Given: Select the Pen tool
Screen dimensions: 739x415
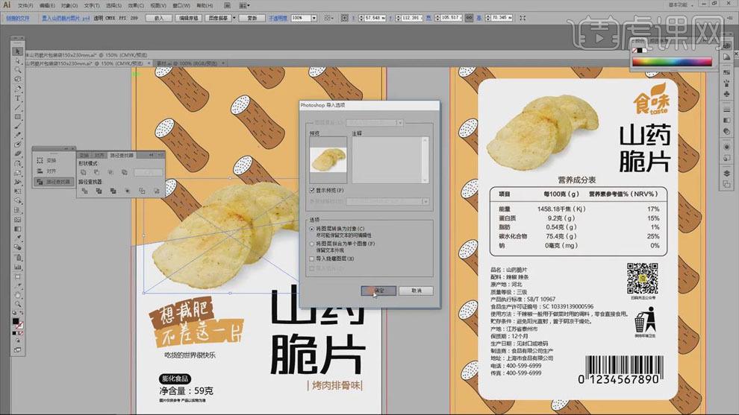Looking at the screenshot, I should point(17,89).
